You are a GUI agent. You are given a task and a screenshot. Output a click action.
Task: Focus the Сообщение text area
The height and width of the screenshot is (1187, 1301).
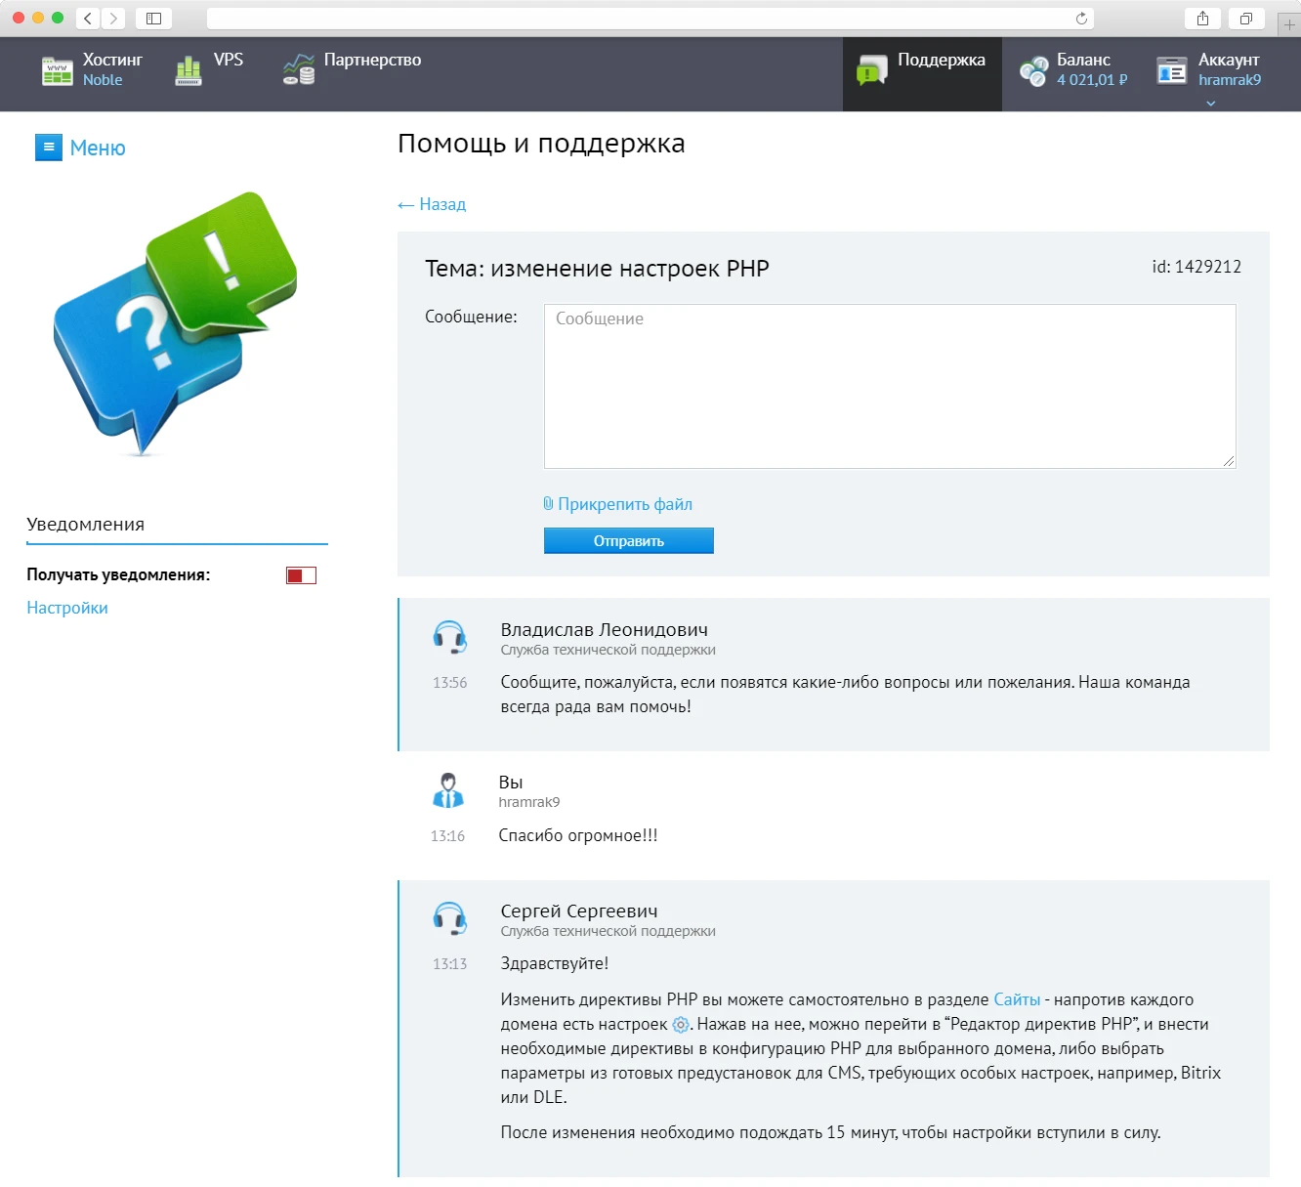point(890,387)
